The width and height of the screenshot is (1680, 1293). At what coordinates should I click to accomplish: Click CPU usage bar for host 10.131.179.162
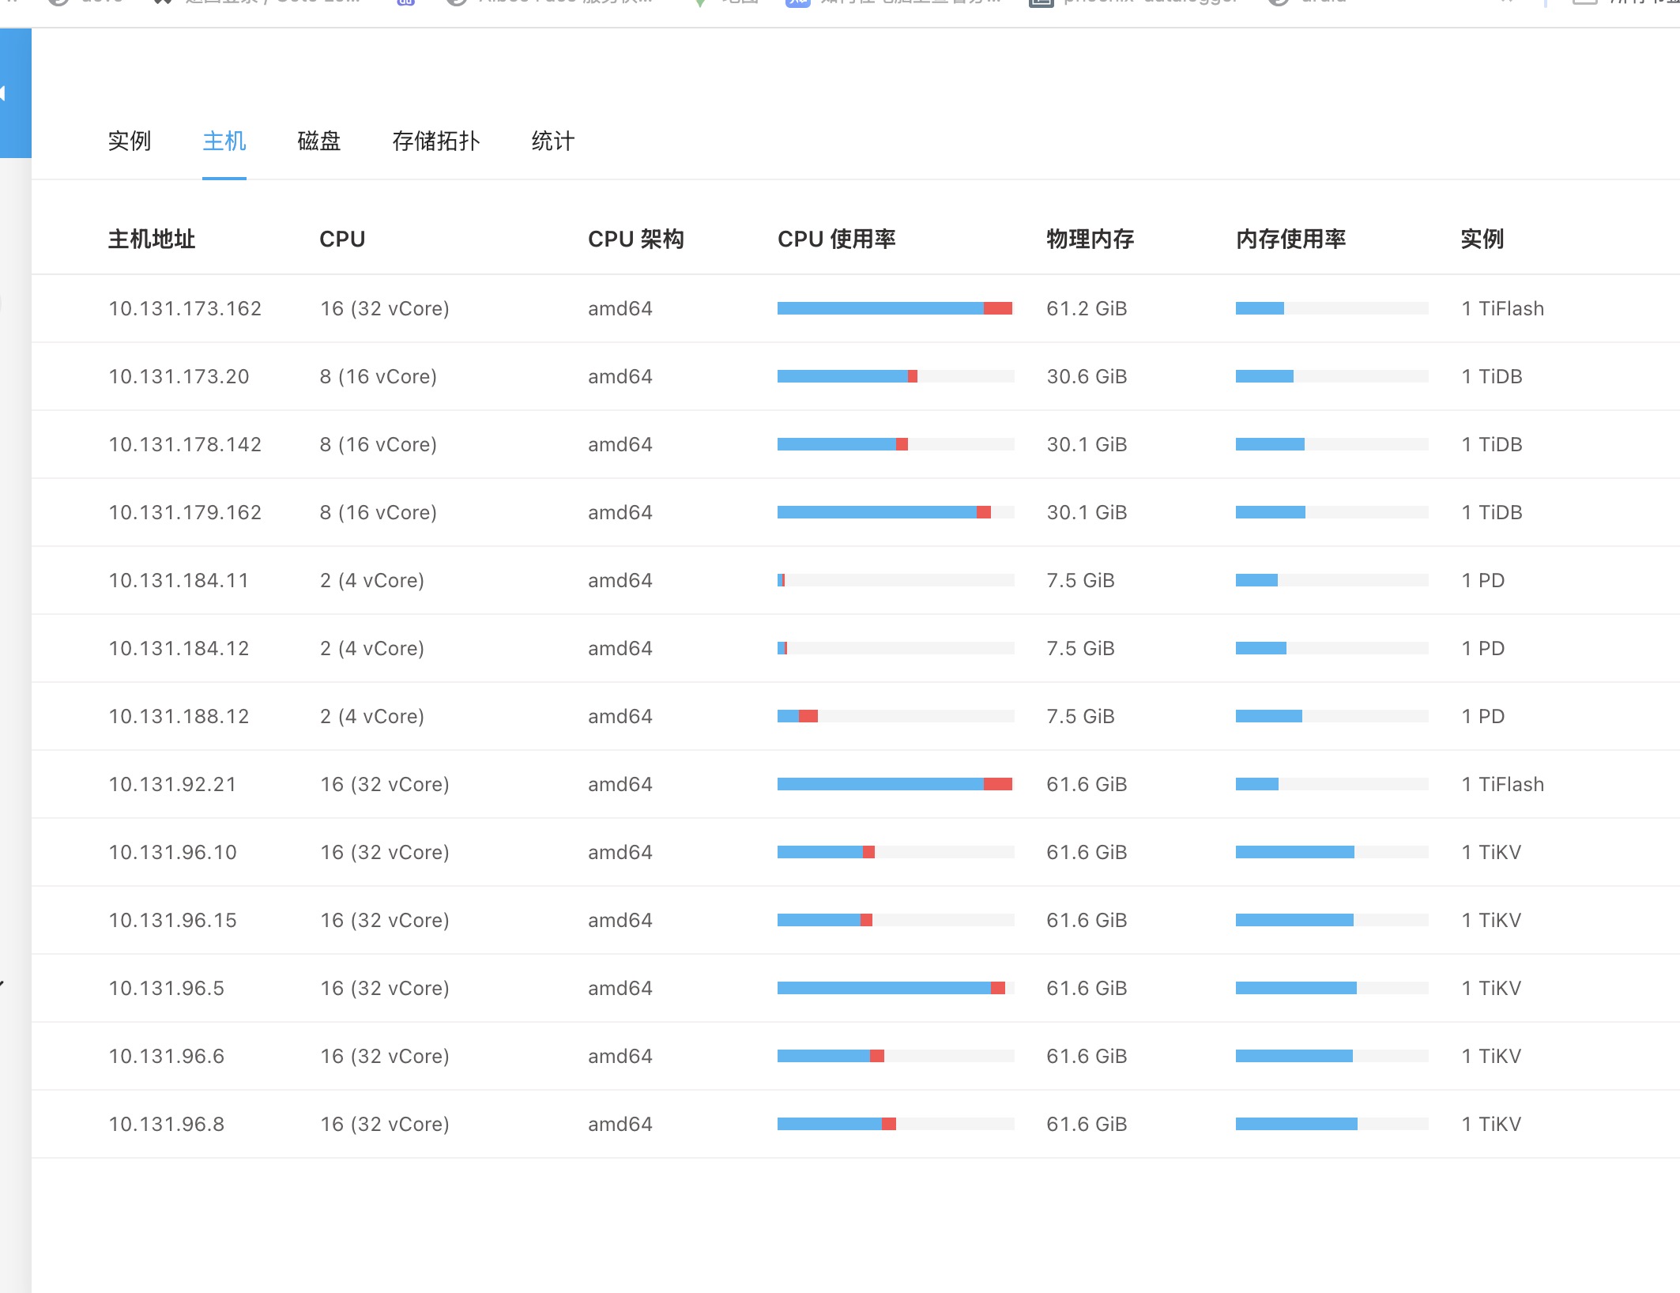click(x=895, y=512)
